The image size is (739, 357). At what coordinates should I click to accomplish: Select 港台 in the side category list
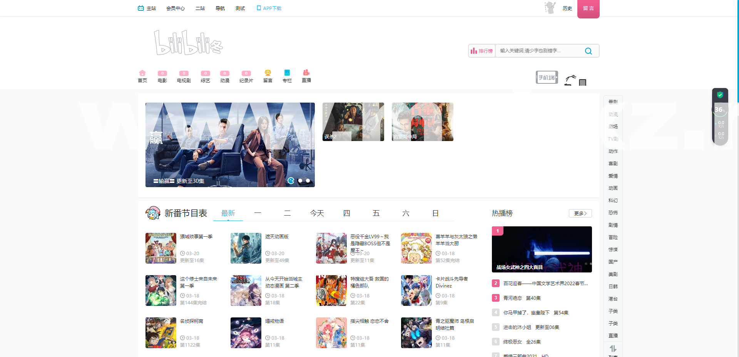[613, 299]
